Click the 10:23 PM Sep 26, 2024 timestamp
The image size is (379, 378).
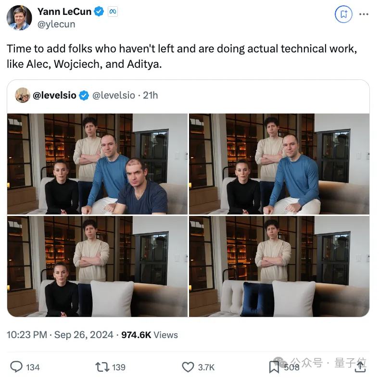coord(60,335)
